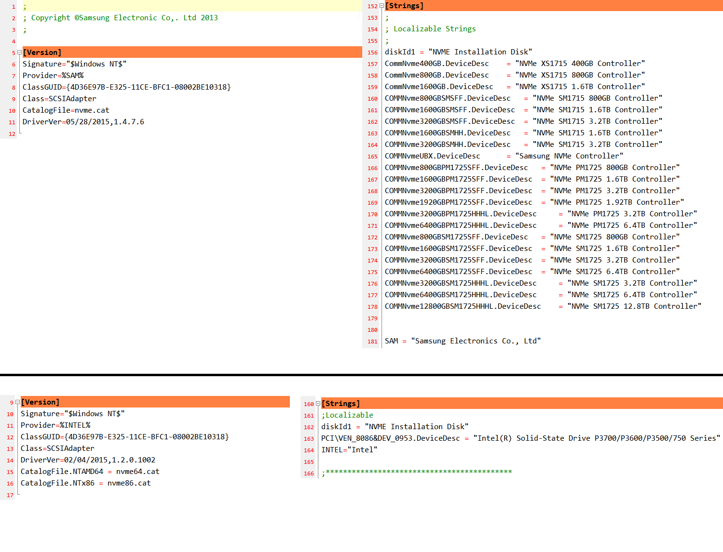Select the COMMNvme3200GBSM1725HHHL.DeviceDesc line
This screenshot has width=723, height=552.
[541, 283]
